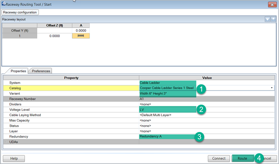Click the Raceway Number property label
The image size is (279, 164).
click(23, 99)
